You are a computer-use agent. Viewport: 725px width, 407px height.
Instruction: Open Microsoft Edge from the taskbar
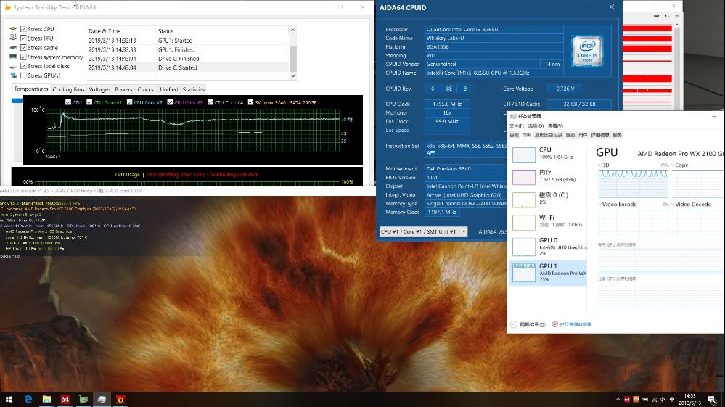[28, 399]
